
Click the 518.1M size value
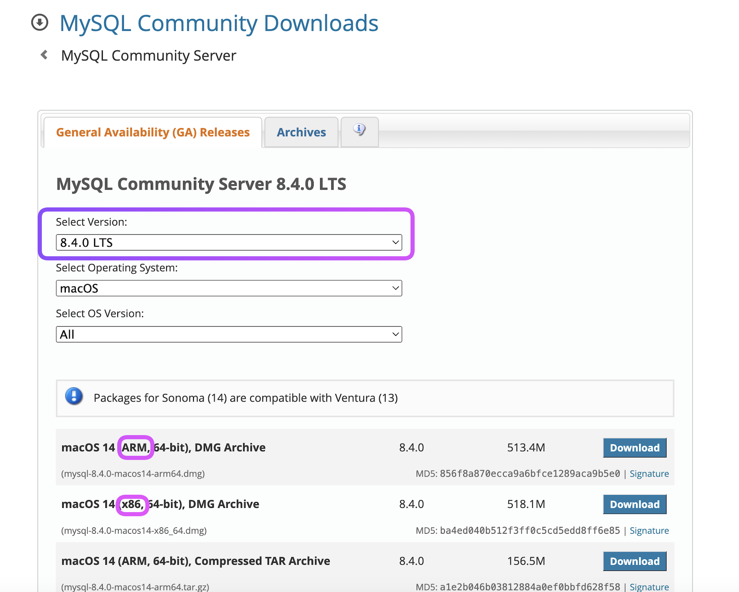526,504
